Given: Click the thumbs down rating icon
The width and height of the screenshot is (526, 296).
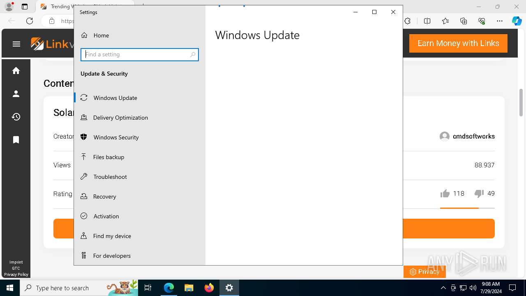Looking at the screenshot, I should coord(479,194).
